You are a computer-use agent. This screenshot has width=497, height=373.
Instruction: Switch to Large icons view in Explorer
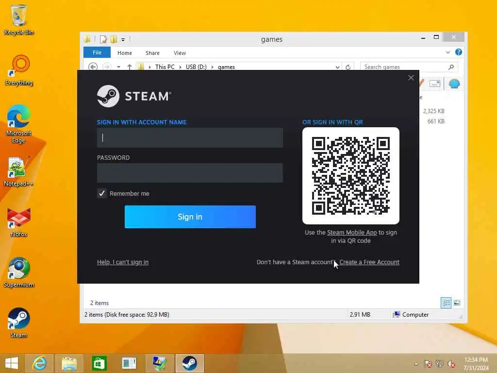pos(457,303)
